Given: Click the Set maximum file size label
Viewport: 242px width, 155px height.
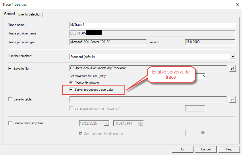Looking at the screenshot, I should pos(88,76).
